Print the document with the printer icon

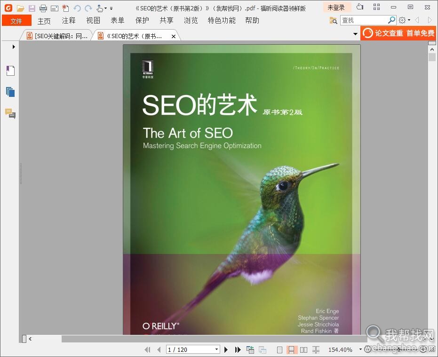tap(43, 8)
